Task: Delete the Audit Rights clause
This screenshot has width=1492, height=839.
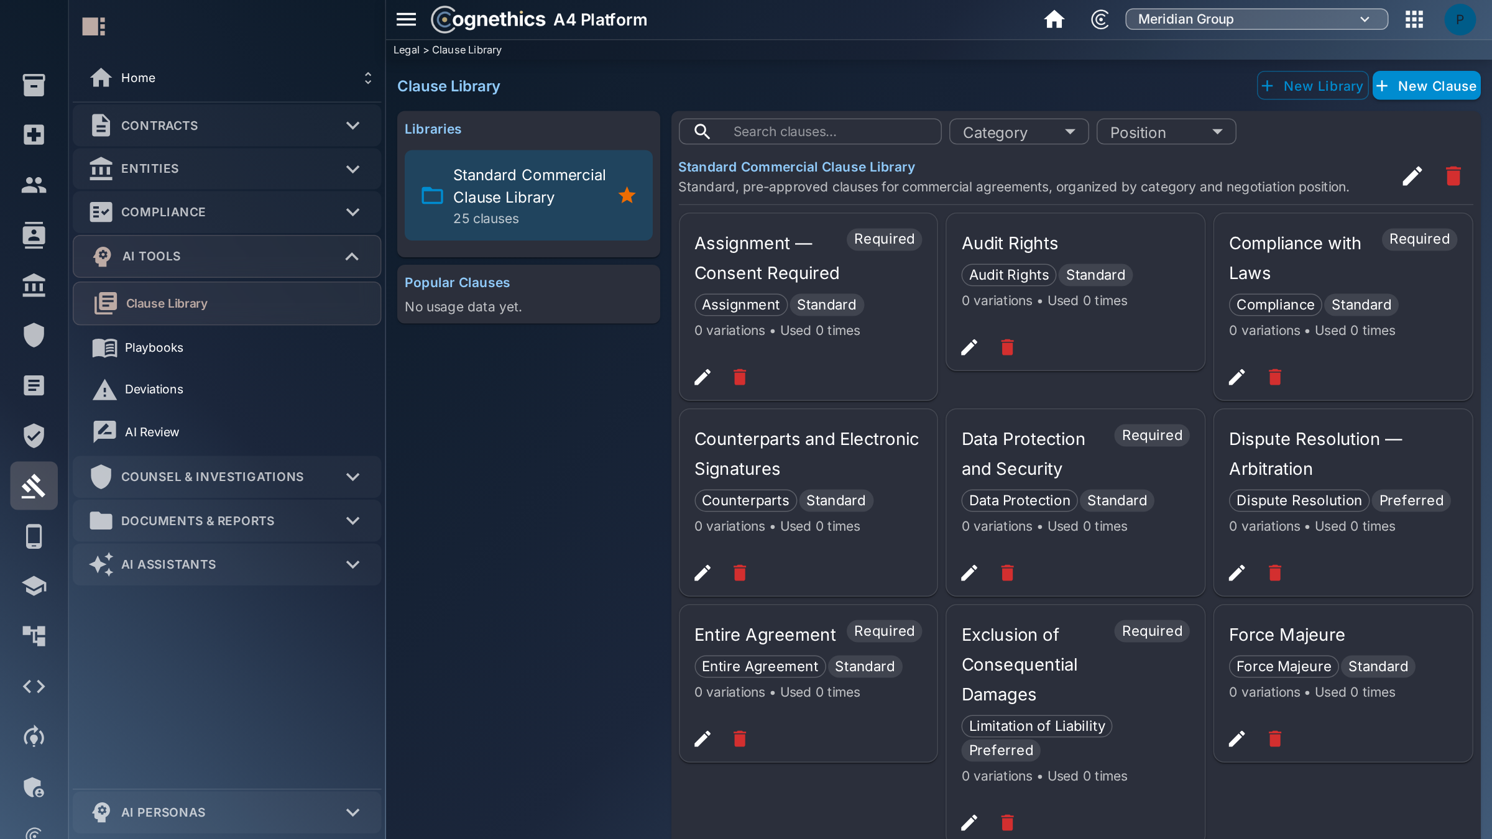Action: [x=1007, y=347]
